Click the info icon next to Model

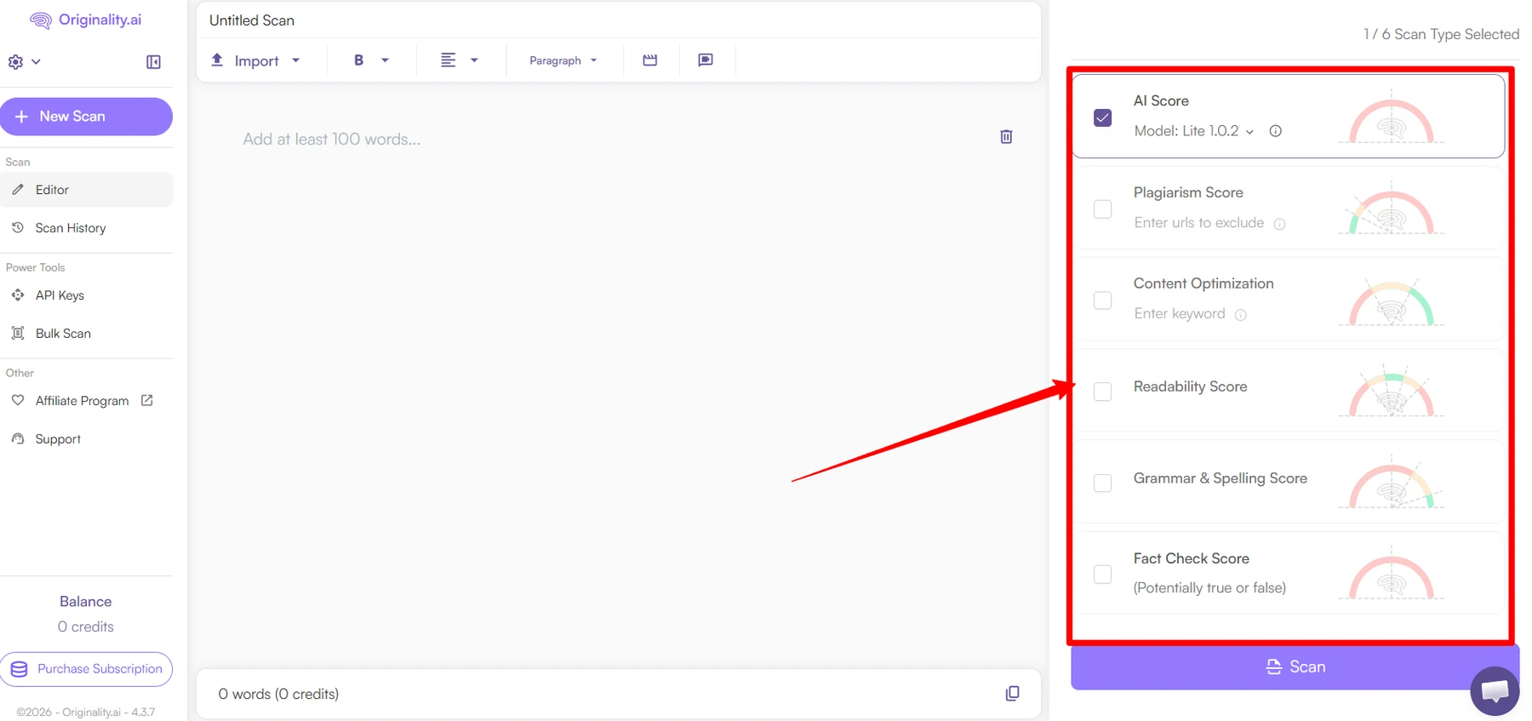pos(1276,131)
